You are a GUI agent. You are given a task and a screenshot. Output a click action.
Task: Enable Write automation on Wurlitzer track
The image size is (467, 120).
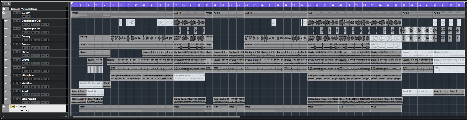(47, 87)
